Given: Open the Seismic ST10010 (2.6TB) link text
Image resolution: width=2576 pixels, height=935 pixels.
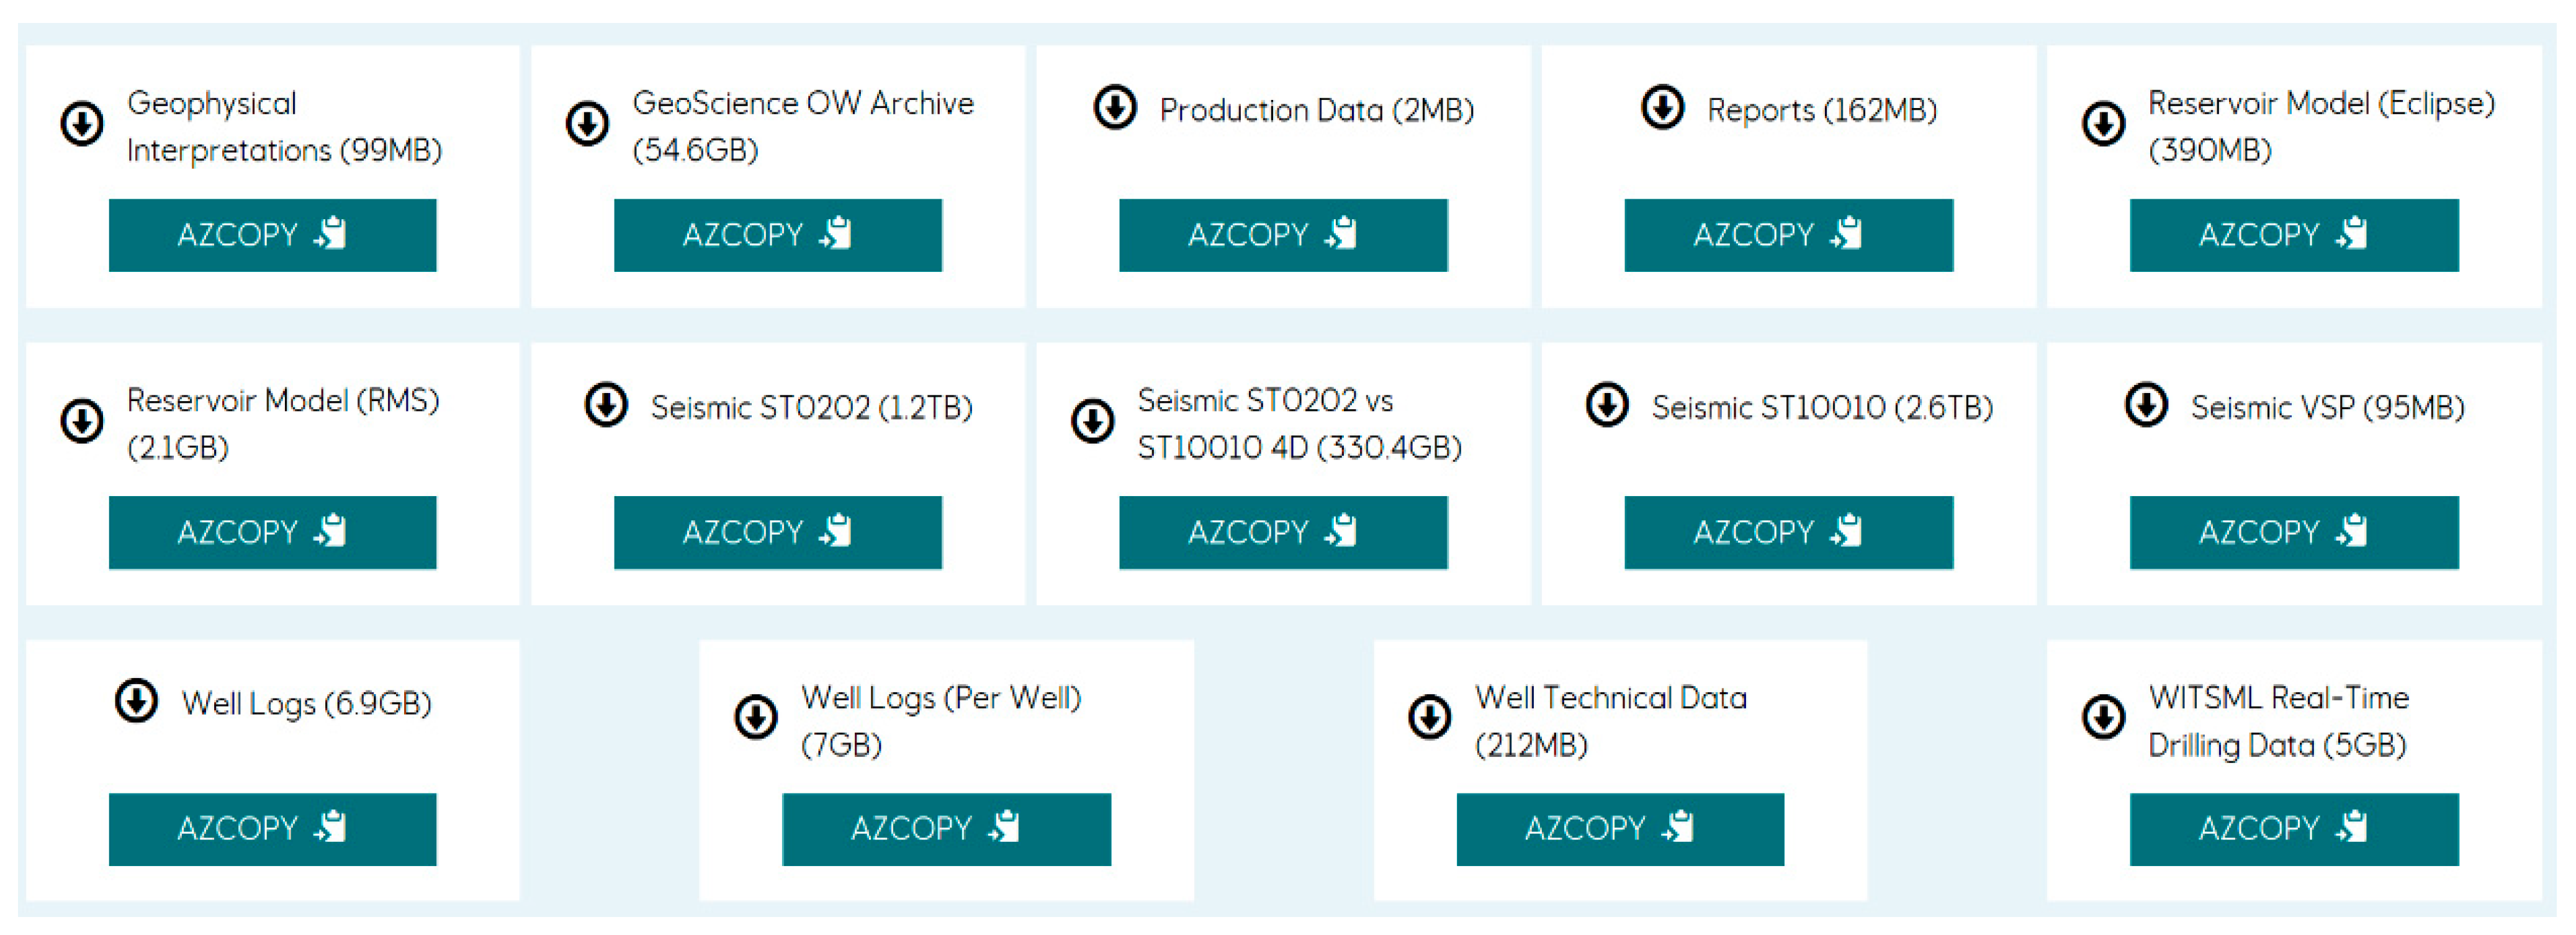Looking at the screenshot, I should pos(1821,408).
